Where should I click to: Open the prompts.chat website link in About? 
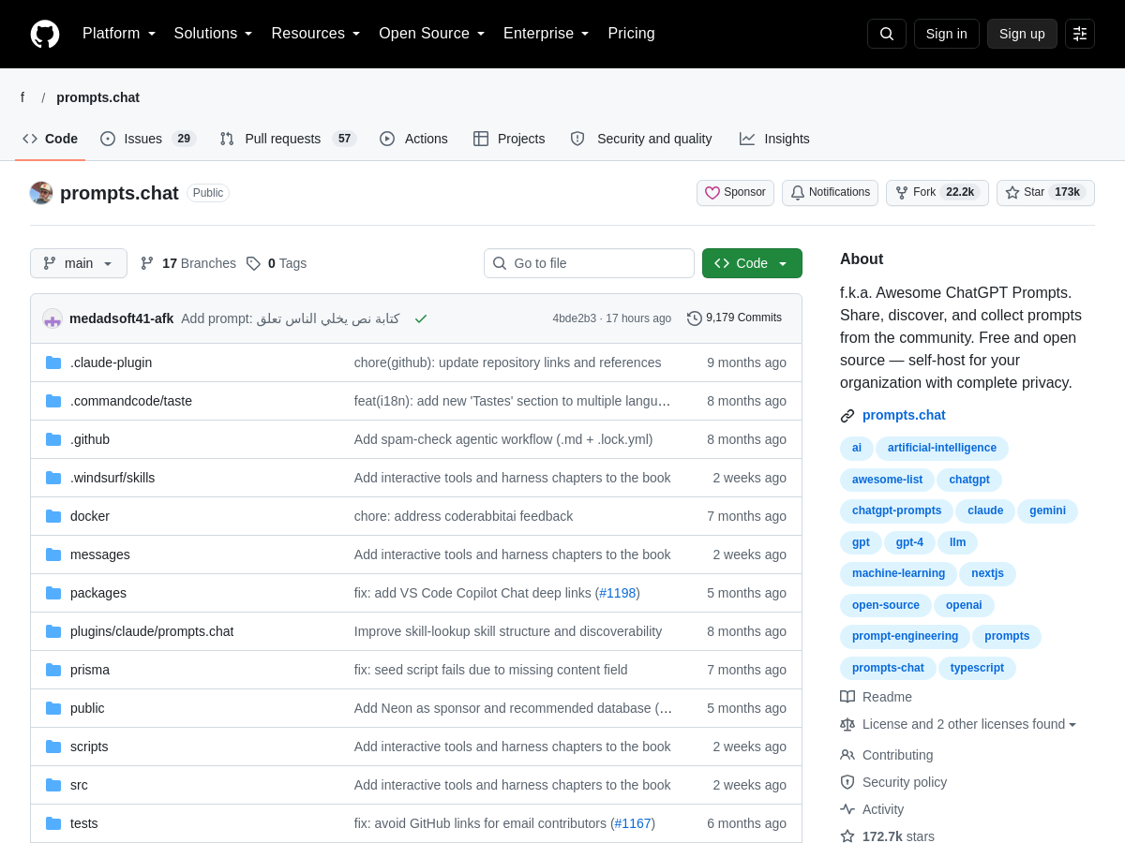coord(904,415)
